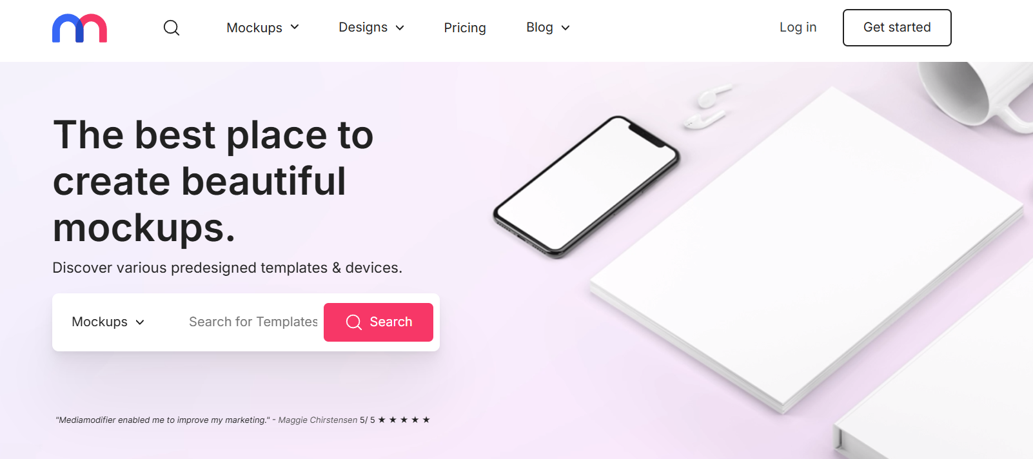Click the Maggie Chirstensen testimonial text

coord(206,420)
